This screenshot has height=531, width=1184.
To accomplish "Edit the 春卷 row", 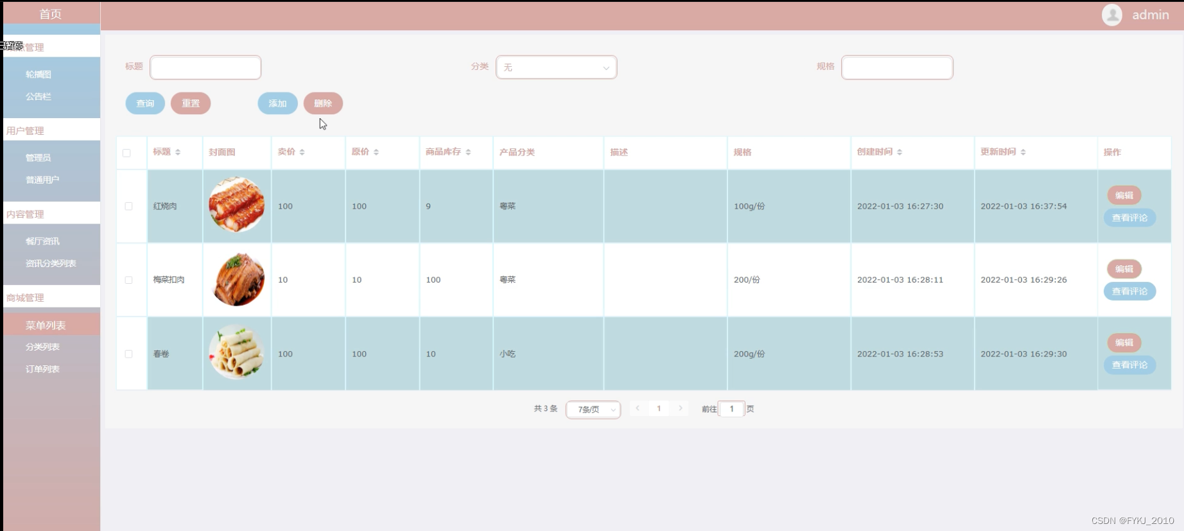I will [x=1124, y=343].
